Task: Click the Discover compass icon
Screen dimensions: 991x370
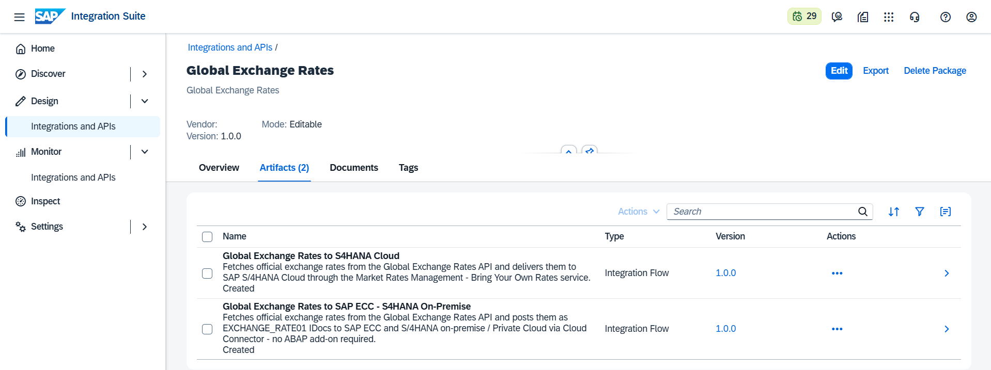Action: 21,74
